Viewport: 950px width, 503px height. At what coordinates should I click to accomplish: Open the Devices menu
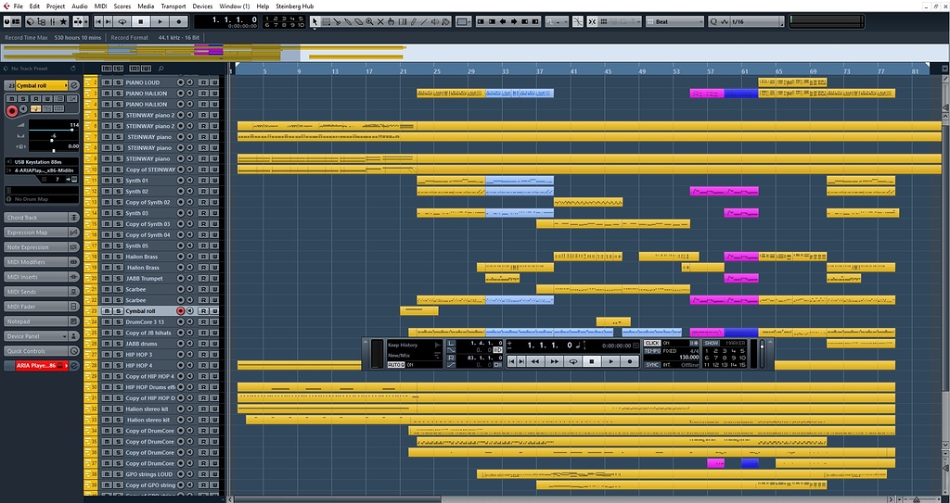coord(202,6)
